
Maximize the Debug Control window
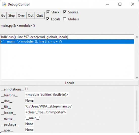(120, 4)
